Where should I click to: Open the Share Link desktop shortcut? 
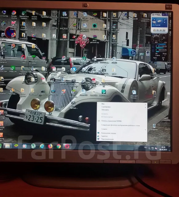coord(13,69)
